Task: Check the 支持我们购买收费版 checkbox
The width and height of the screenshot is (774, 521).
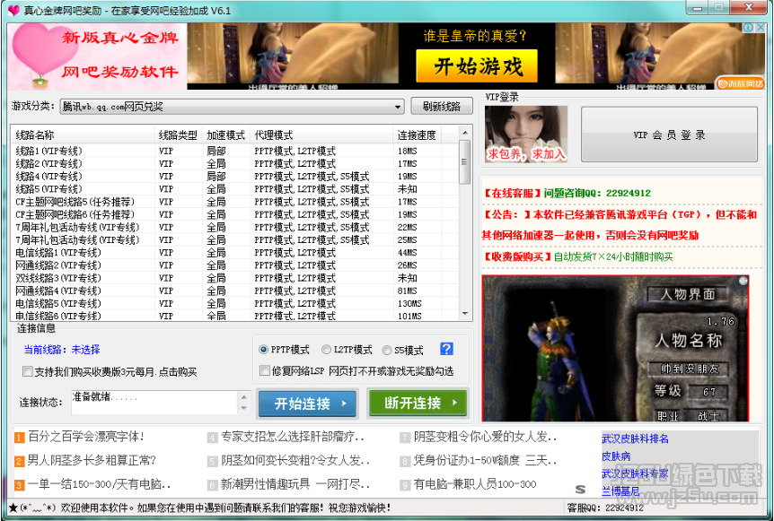Action: tap(28, 371)
